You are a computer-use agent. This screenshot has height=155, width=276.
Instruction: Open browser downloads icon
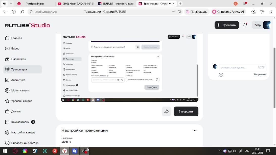point(271,12)
